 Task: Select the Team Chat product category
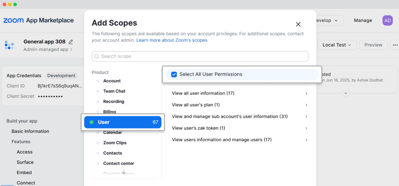pos(114,91)
